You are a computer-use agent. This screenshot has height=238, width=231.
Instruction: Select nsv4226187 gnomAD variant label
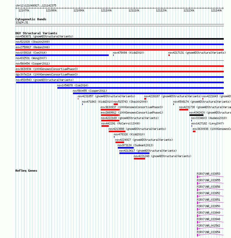coord(173,96)
